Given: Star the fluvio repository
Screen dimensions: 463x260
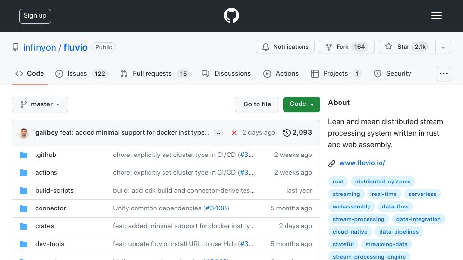Looking at the screenshot, I should coord(407,47).
